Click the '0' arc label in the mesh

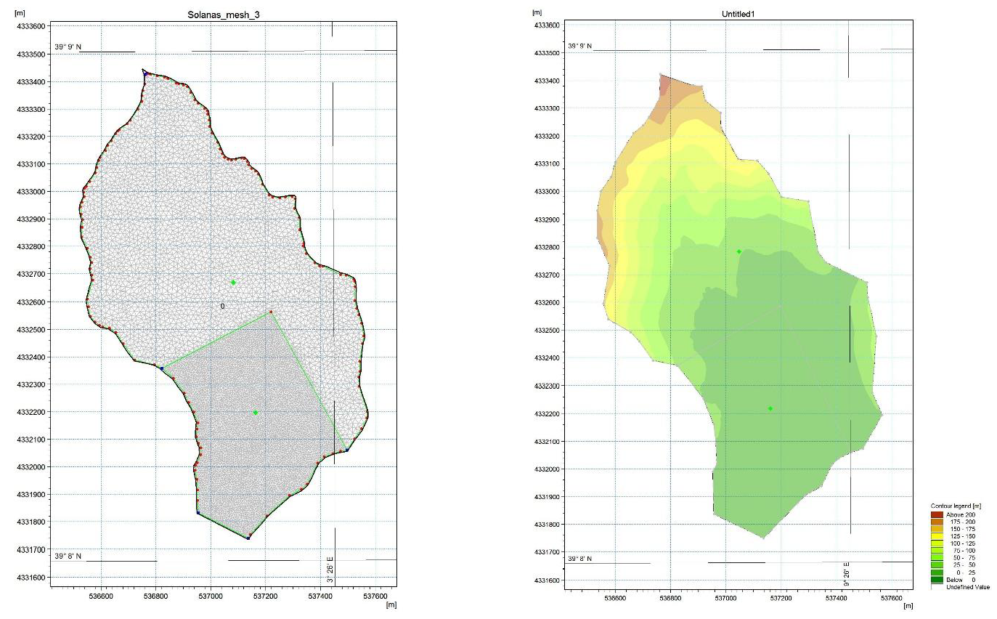click(x=222, y=307)
